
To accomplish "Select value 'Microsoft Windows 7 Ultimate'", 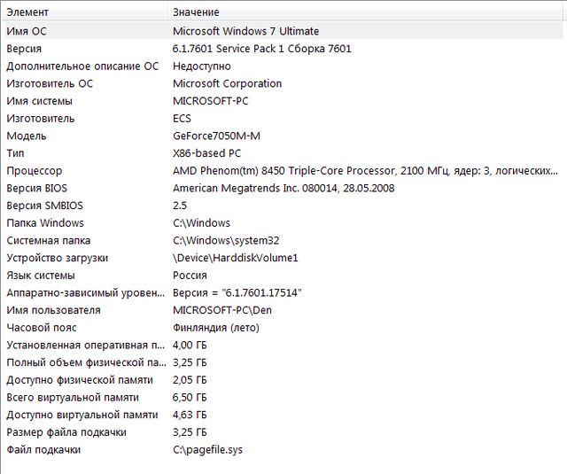I will tap(246, 31).
